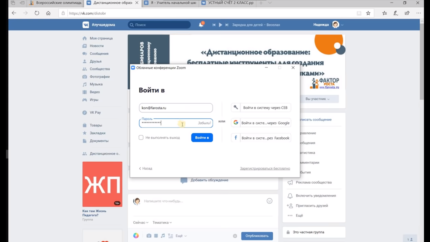
Task: Click the Забыли? password link
Action: 204,123
